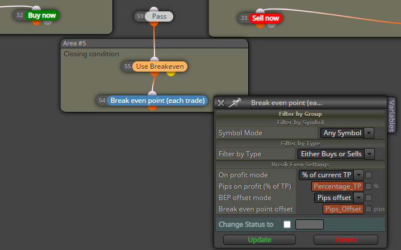Image resolution: width=401 pixels, height=250 pixels.
Task: Open the Variables side tab
Action: 391,115
